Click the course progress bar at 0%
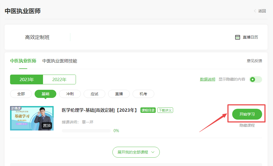This screenshot has height=166, width=273. pyautogui.click(x=86, y=130)
